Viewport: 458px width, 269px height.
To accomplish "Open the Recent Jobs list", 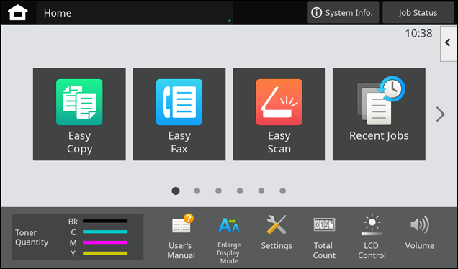I will pyautogui.click(x=379, y=114).
